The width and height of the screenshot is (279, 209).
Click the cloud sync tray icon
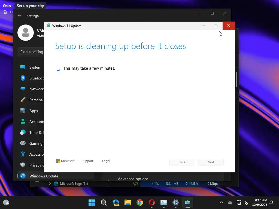point(230,202)
